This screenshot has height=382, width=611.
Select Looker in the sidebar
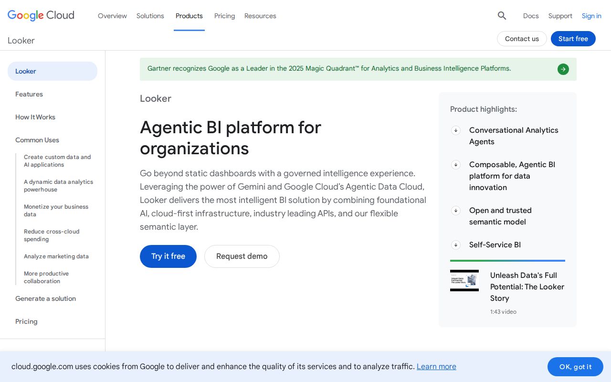tap(53, 71)
